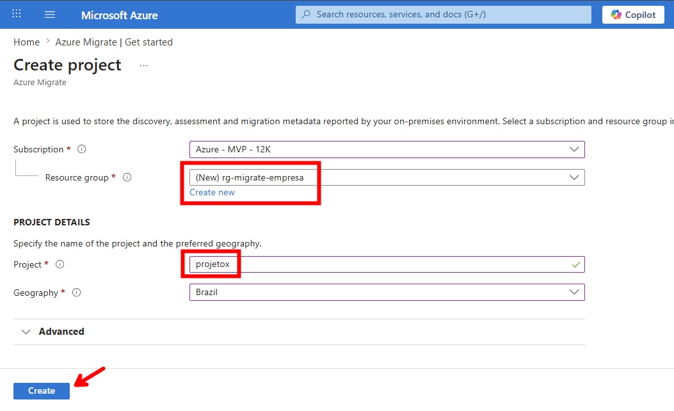Focus the Search resources, services, and docs box
Screen dimensions: 674x411
(x=443, y=15)
